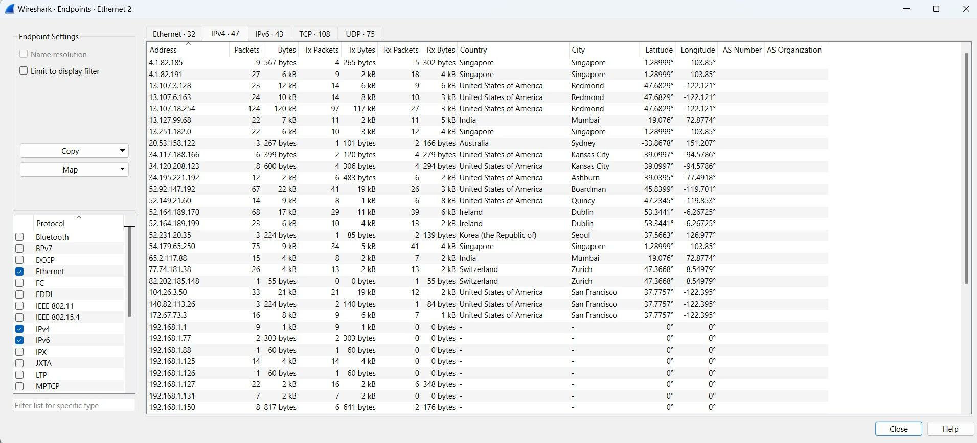Open the TCP · 108 tab

(x=314, y=34)
